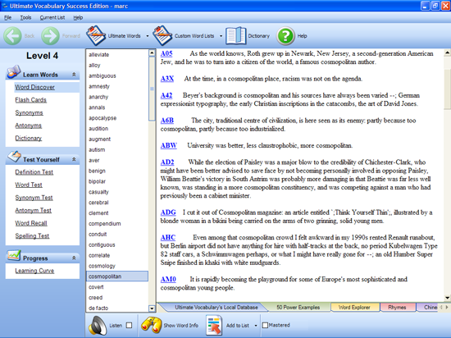Switch to Ultimate Vocabulary's Local Database tab
Viewport: 451px width, 338px height.
(x=216, y=307)
